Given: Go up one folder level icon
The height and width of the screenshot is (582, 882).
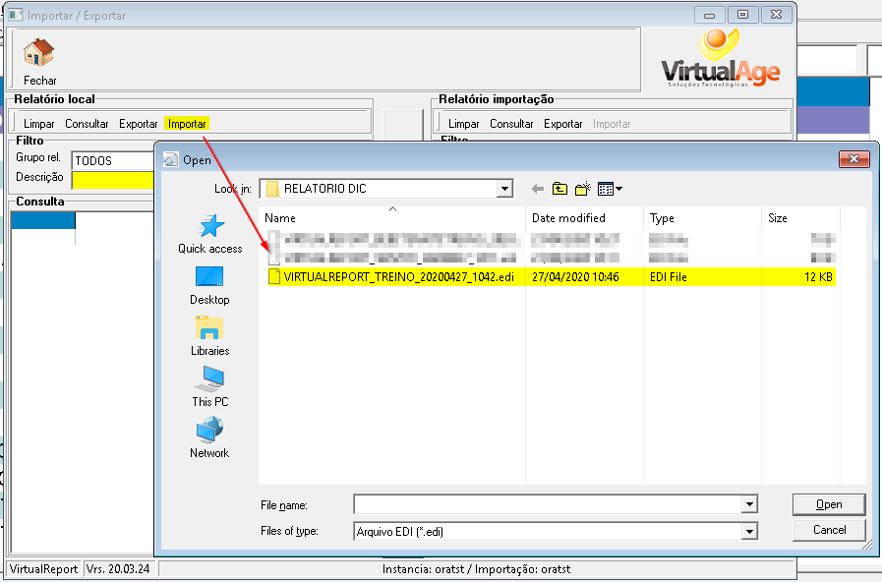Looking at the screenshot, I should [559, 189].
